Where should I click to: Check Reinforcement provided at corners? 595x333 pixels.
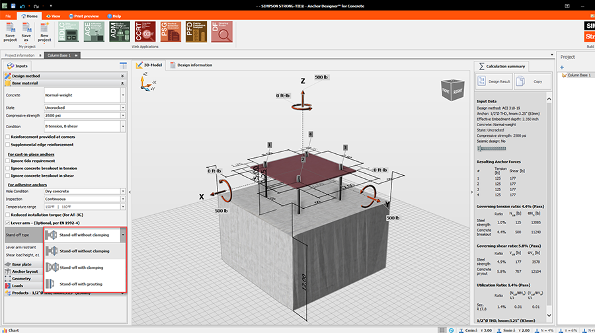click(7, 137)
